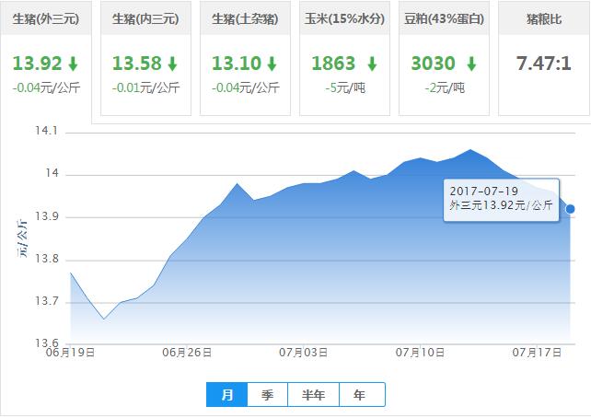The image size is (591, 418).
Task: Select the 月 period button
Action: click(x=227, y=395)
